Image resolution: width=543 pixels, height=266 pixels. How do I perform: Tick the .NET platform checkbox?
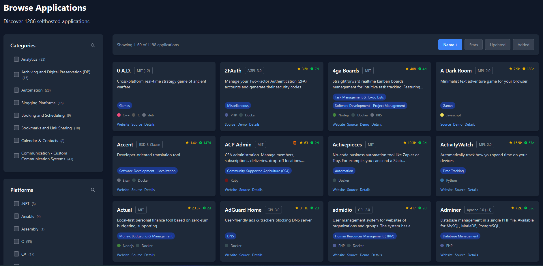pyautogui.click(x=16, y=204)
